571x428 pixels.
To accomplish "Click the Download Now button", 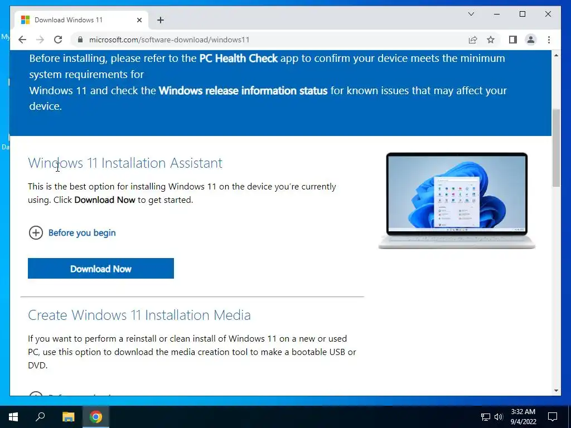I will pyautogui.click(x=101, y=269).
